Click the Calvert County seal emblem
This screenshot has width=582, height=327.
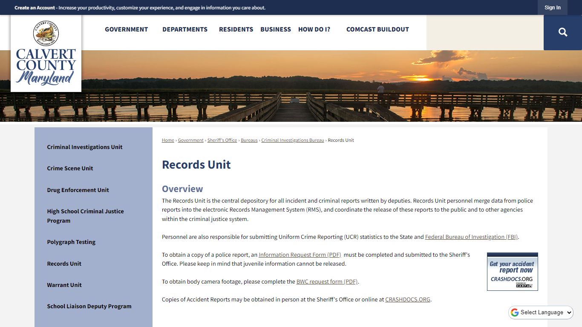click(x=46, y=34)
